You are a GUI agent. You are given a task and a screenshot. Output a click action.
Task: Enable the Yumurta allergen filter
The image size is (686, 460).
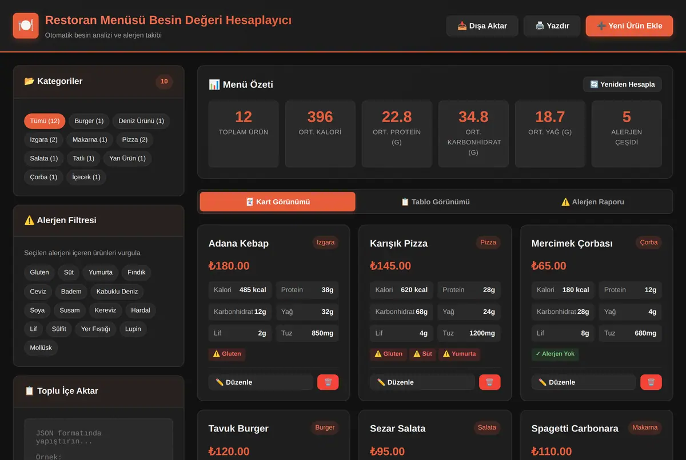(101, 272)
